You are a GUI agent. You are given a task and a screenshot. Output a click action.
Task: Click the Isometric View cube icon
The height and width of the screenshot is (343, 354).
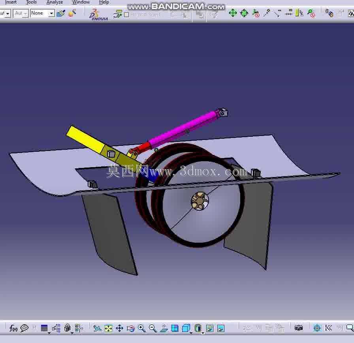click(x=186, y=328)
